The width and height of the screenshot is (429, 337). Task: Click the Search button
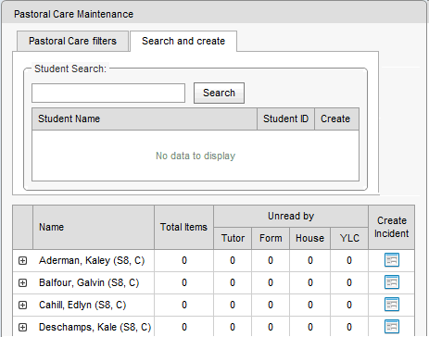tap(219, 93)
